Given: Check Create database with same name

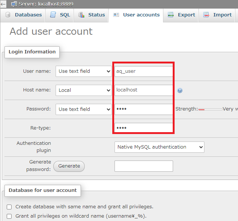Looking at the screenshot, I should 9,207.
